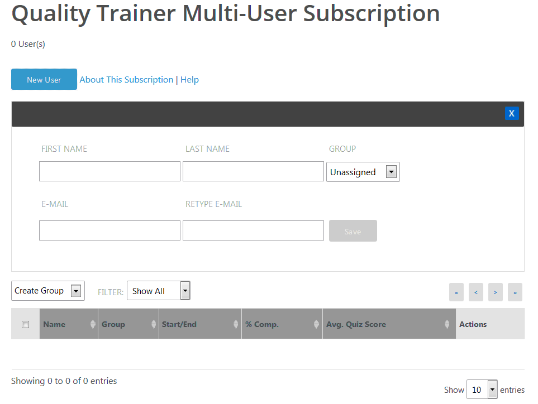The height and width of the screenshot is (404, 538).
Task: Go to next page of results
Action: pos(496,292)
